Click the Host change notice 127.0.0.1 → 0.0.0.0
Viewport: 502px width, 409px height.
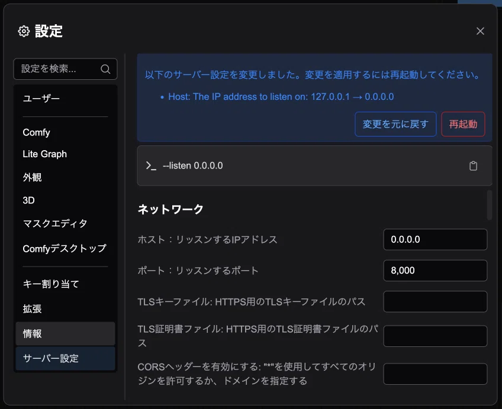point(281,97)
